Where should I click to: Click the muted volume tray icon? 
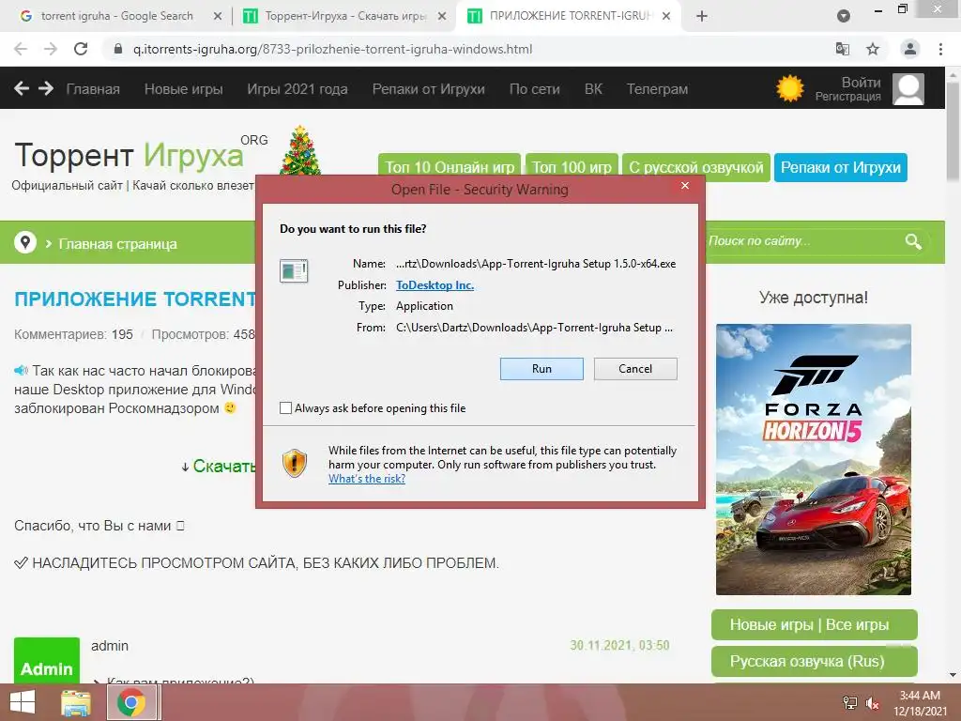click(873, 702)
